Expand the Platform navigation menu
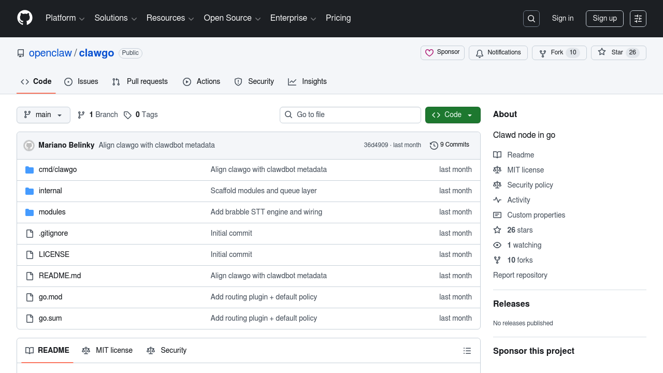663x373 pixels. [65, 18]
